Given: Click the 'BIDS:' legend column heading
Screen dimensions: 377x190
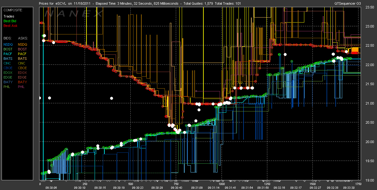Looking at the screenshot, I should pyautogui.click(x=8, y=38).
